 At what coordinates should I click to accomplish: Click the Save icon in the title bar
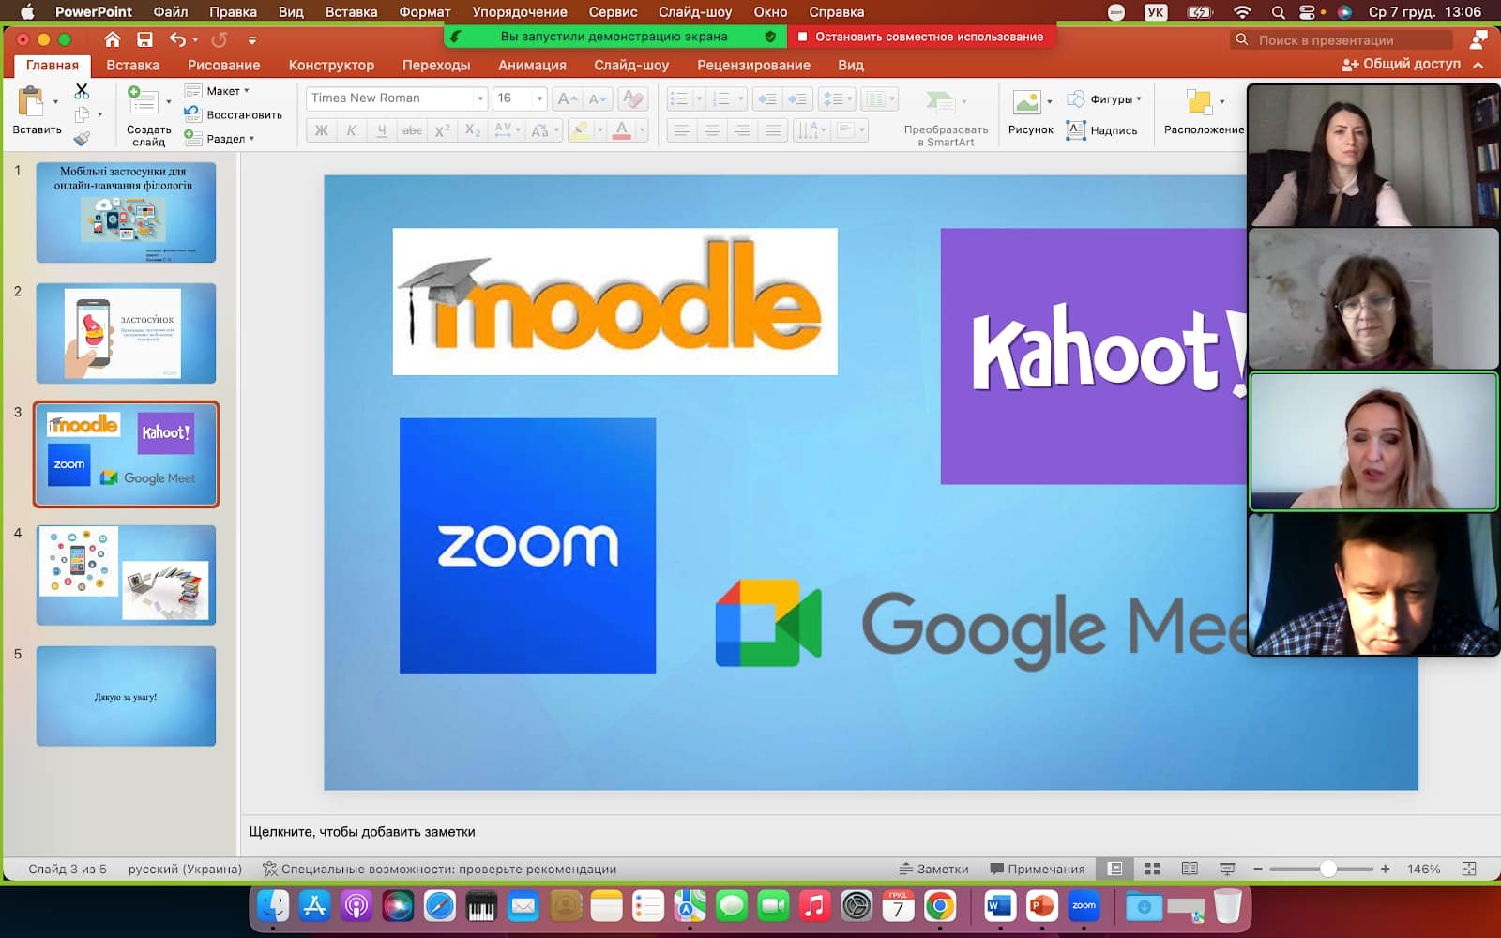144,39
